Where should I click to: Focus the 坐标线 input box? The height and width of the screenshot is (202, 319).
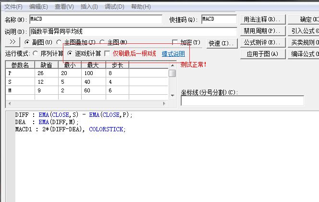pyautogui.click(x=242, y=101)
